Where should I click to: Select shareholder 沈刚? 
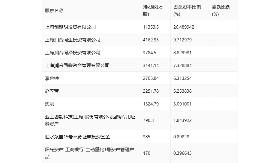pyautogui.click(x=49, y=104)
